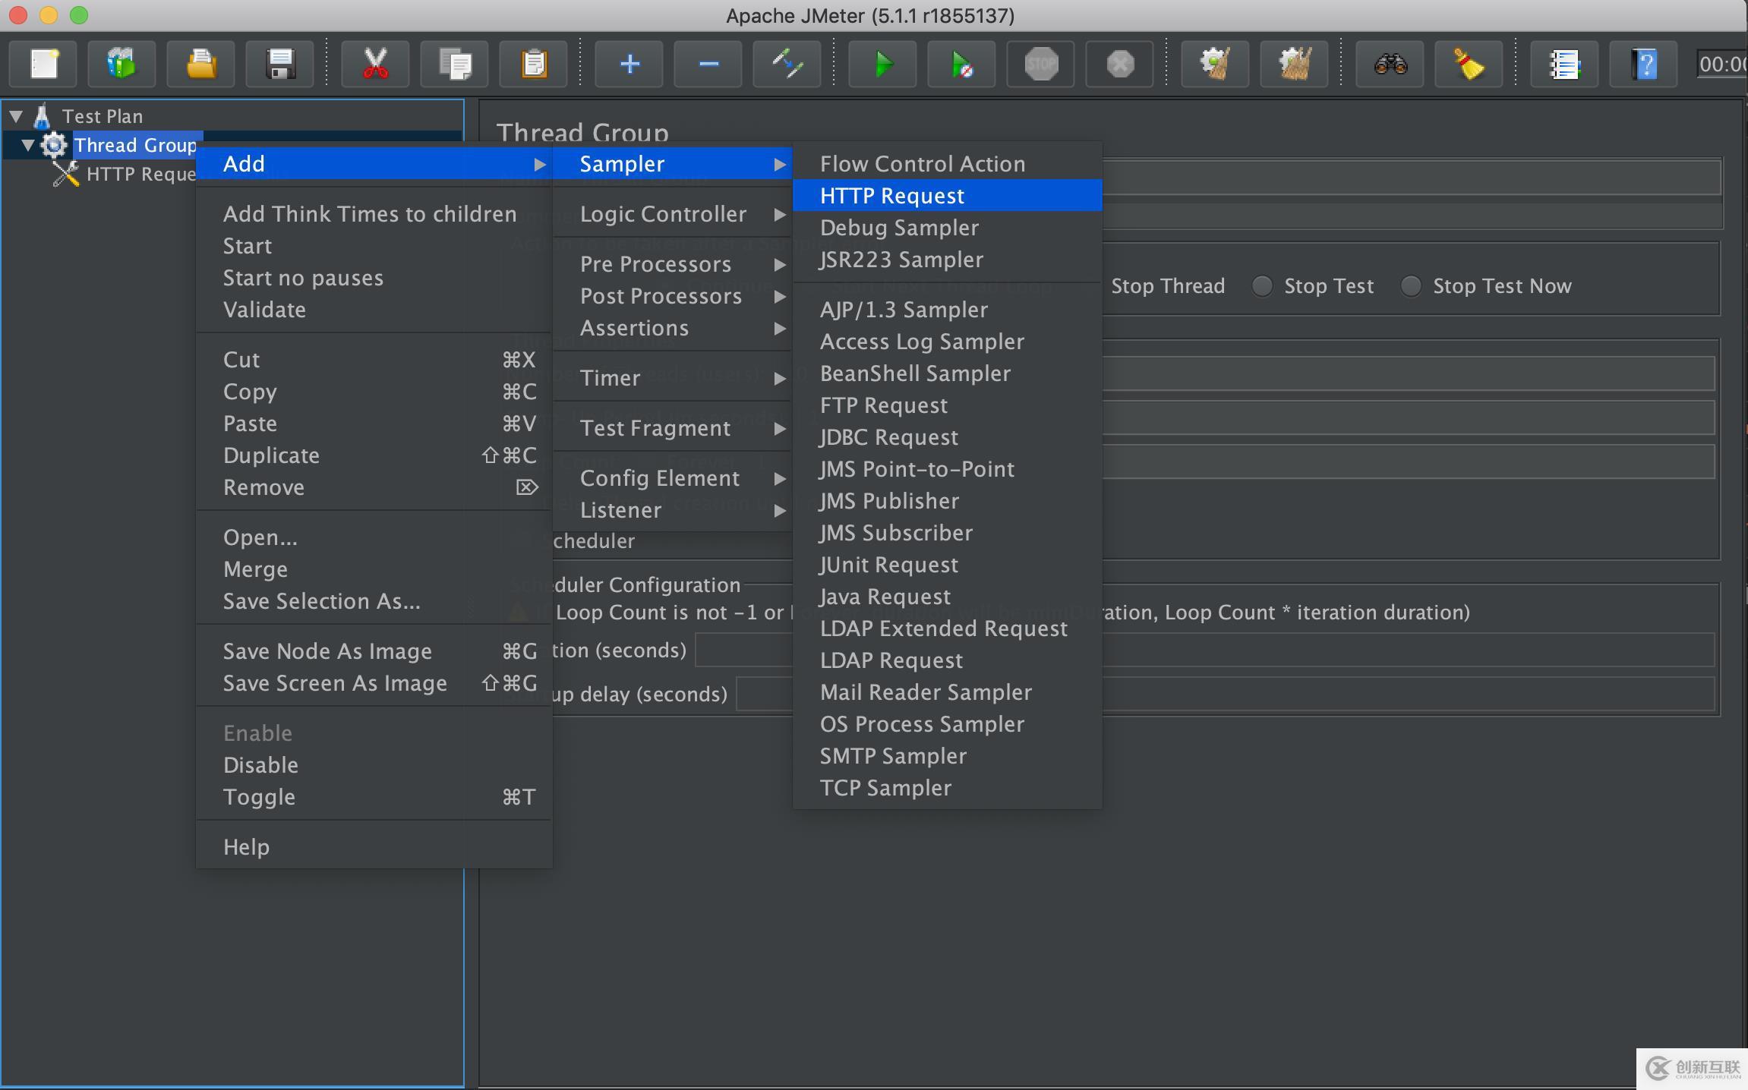Select JDBC Request sampler entry

point(889,437)
